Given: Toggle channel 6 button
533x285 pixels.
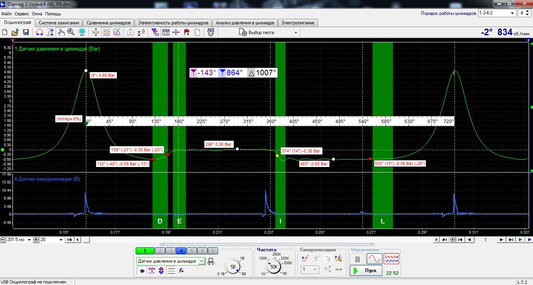Looking at the screenshot, I should (x=202, y=251).
